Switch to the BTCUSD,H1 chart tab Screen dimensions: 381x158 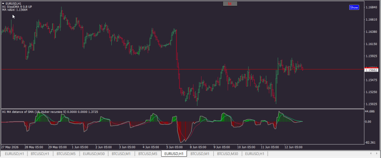pyautogui.click(x=40, y=154)
